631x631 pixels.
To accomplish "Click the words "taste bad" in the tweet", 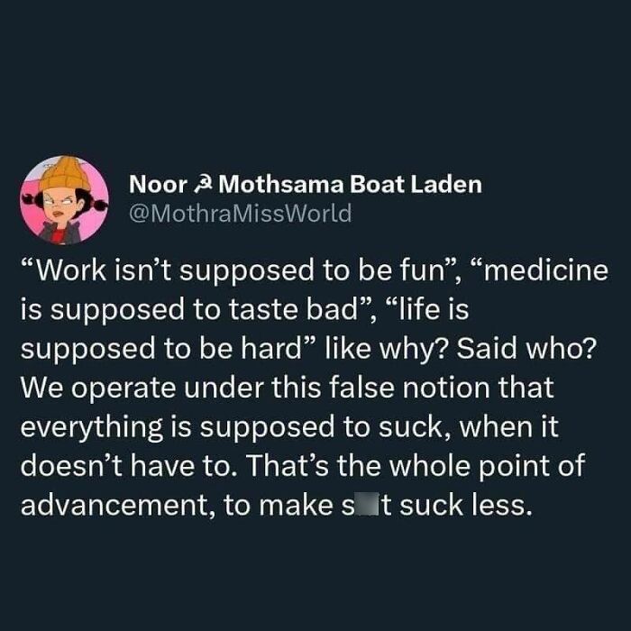I will coord(293,309).
